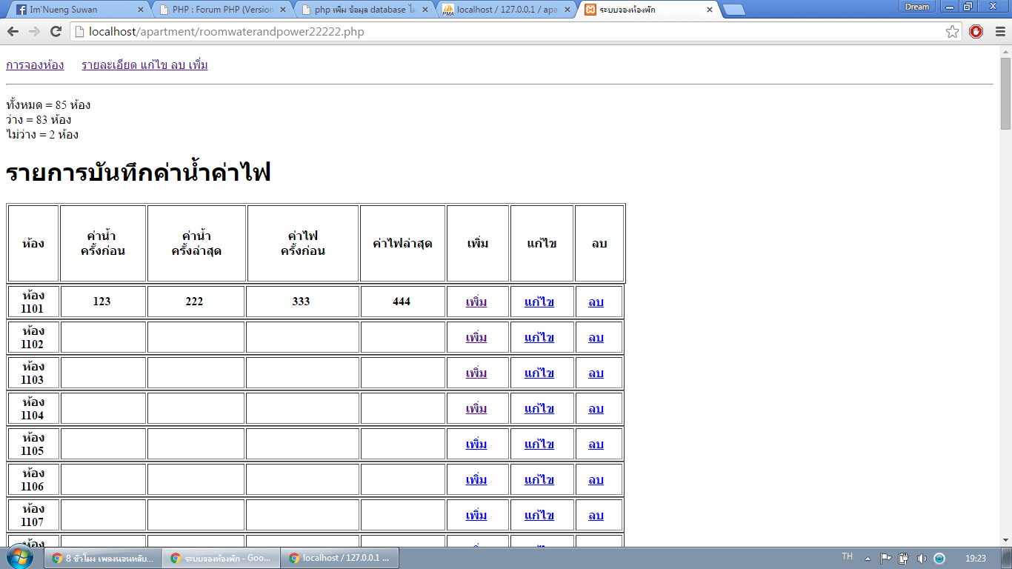Viewport: 1012px width, 569px height.
Task: Click the Dream user badge in title bar
Action: [917, 7]
